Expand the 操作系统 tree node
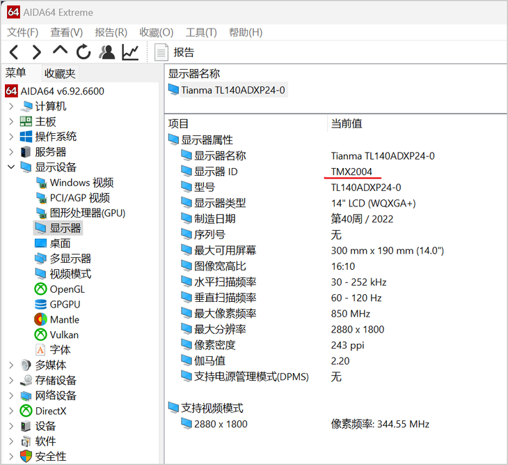 coord(11,137)
